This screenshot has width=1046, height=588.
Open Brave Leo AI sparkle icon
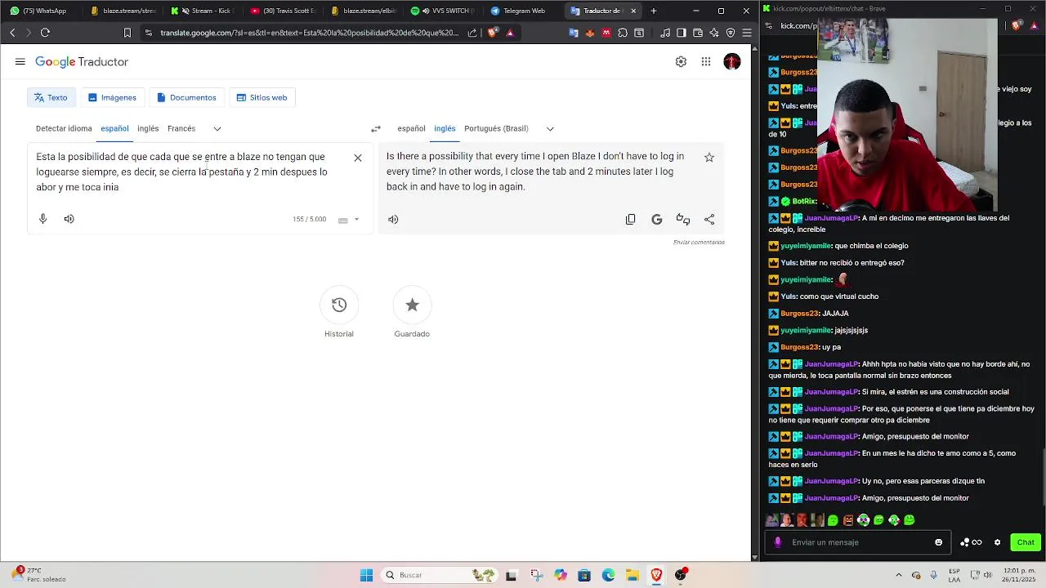[714, 33]
